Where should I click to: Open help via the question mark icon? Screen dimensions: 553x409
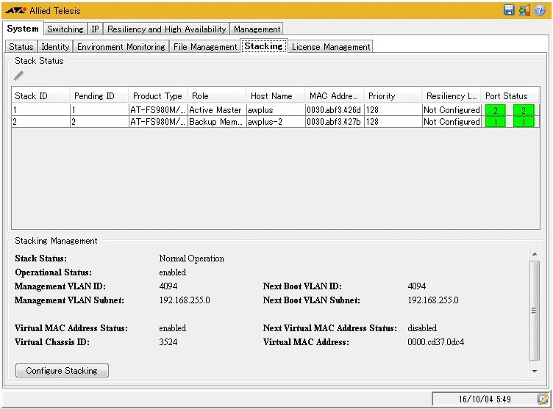click(x=540, y=10)
